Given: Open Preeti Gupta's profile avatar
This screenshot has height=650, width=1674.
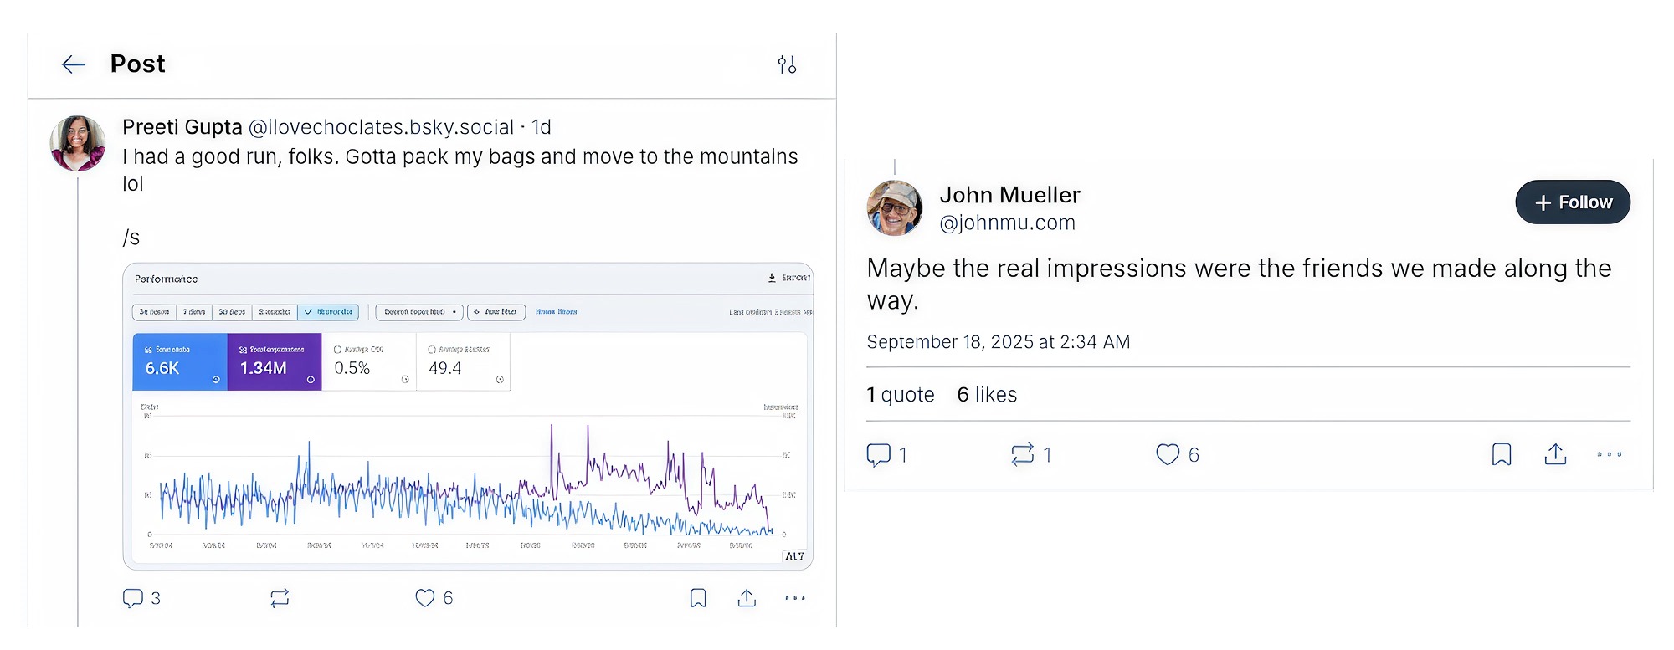Looking at the screenshot, I should pyautogui.click(x=78, y=143).
